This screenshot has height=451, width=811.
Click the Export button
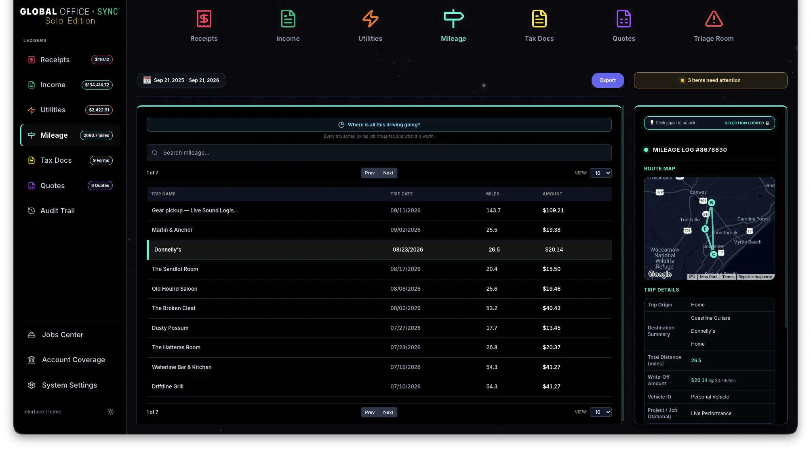(608, 80)
